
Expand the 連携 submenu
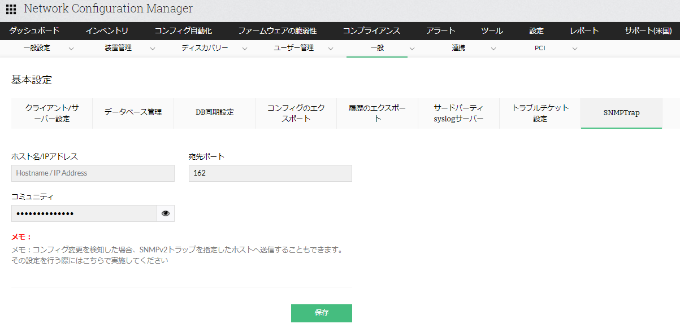click(x=493, y=49)
